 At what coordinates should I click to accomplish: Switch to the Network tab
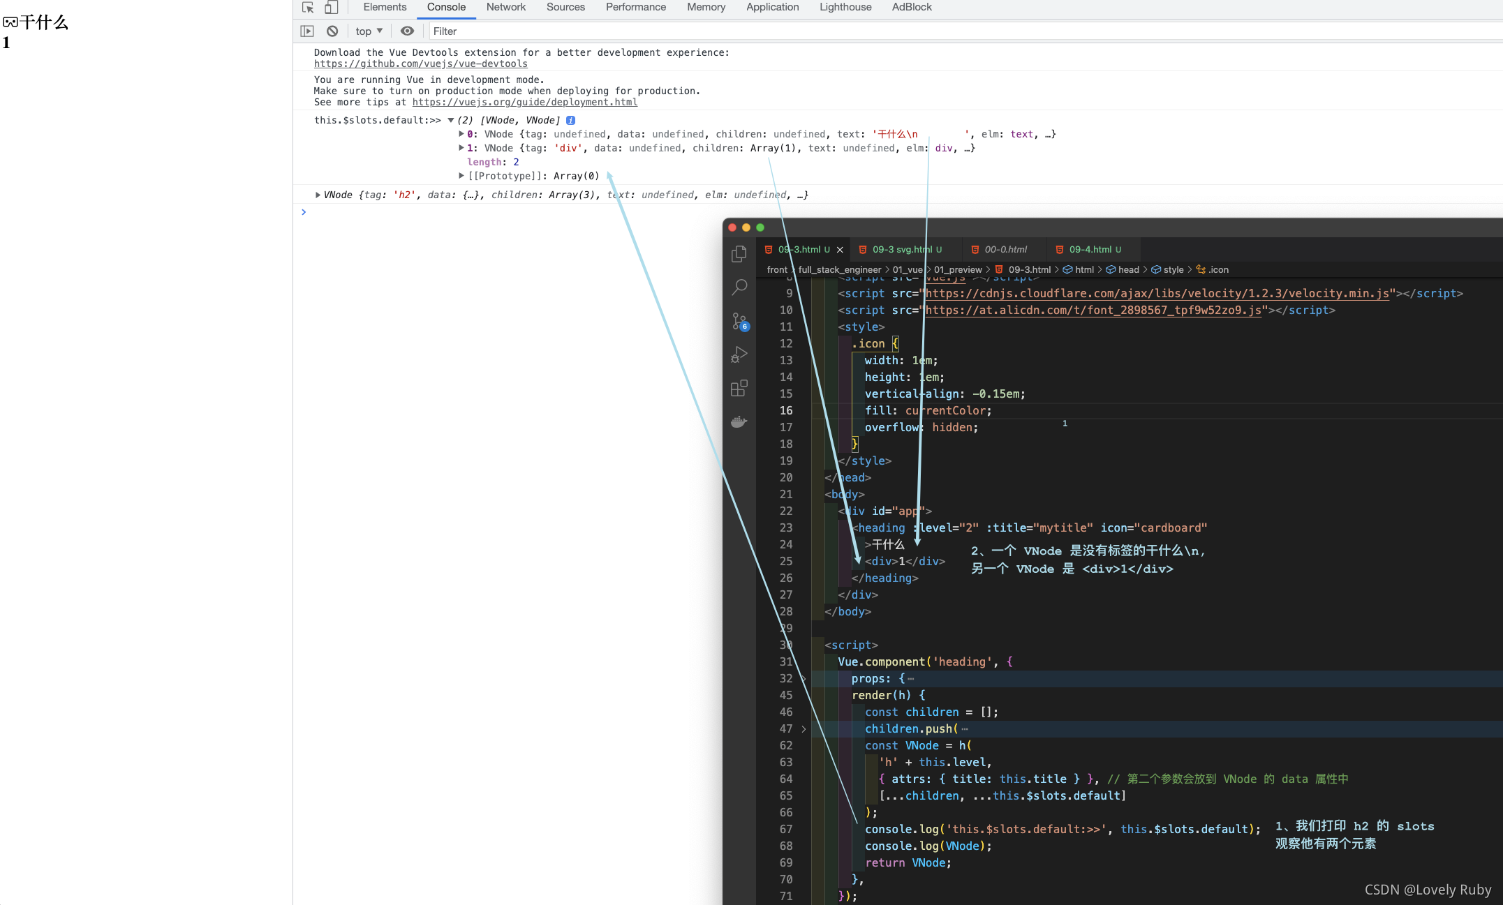(505, 8)
